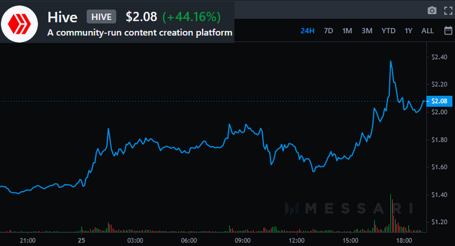Click the tallest green volume bar
This screenshot has height=246, width=455.
pyautogui.click(x=390, y=213)
